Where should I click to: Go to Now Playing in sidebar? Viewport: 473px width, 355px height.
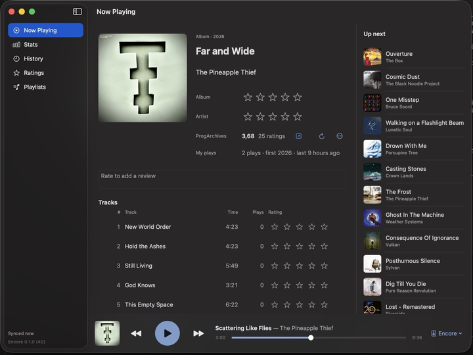[45, 30]
